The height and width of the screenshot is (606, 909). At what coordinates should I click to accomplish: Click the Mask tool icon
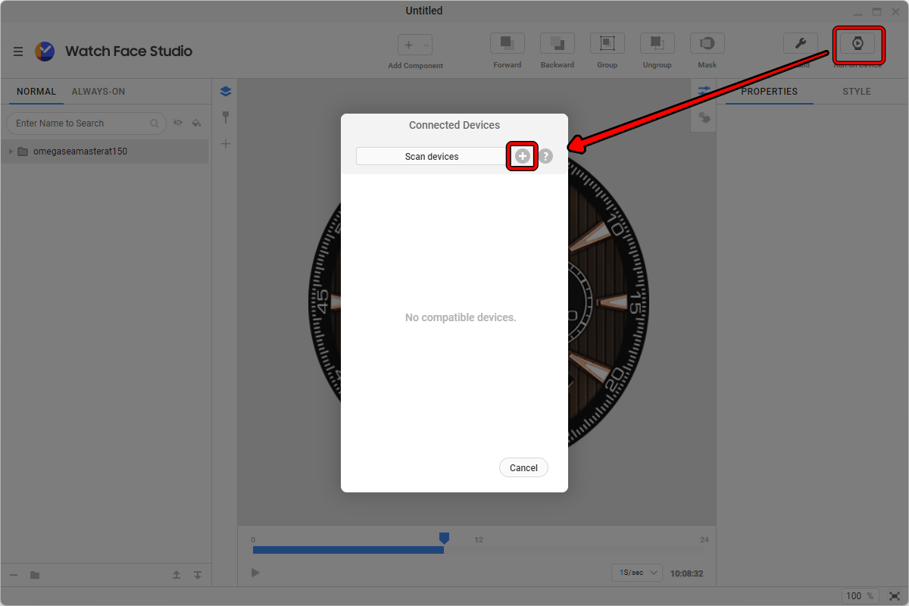tap(707, 43)
